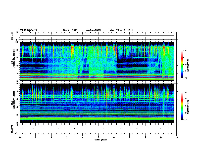Click the ch.3 voltage waveform trace
The height and width of the screenshot is (154, 199).
tap(97, 129)
